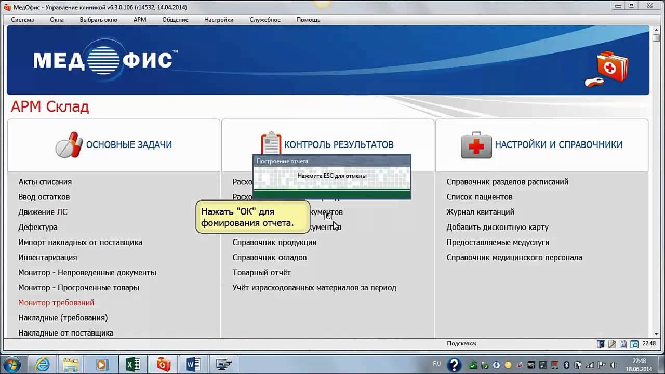Click the МедОфис logo in the banner
Viewport: 665px width, 374px height.
click(106, 60)
